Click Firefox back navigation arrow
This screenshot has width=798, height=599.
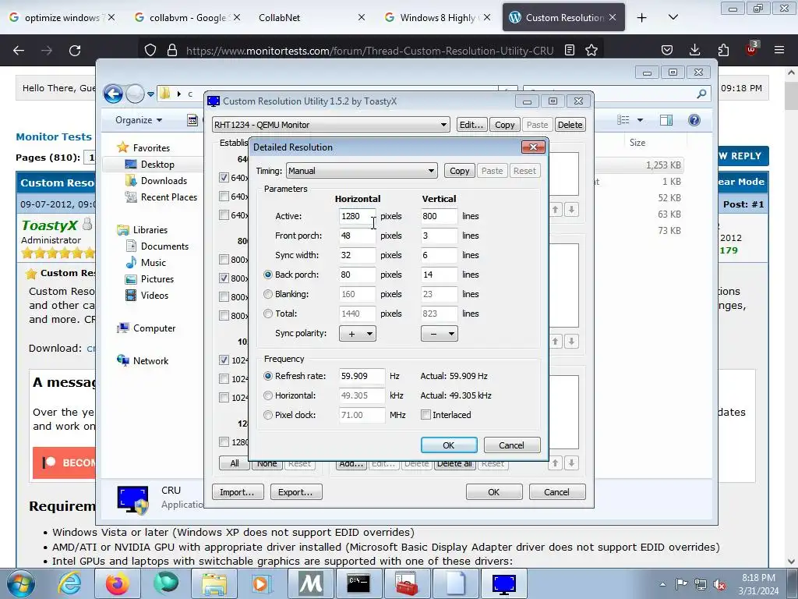(19, 50)
